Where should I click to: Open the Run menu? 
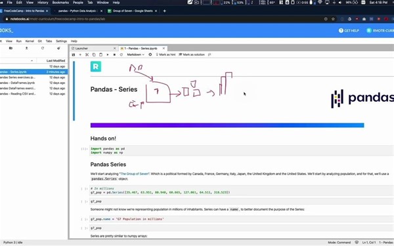pyautogui.click(x=19, y=41)
